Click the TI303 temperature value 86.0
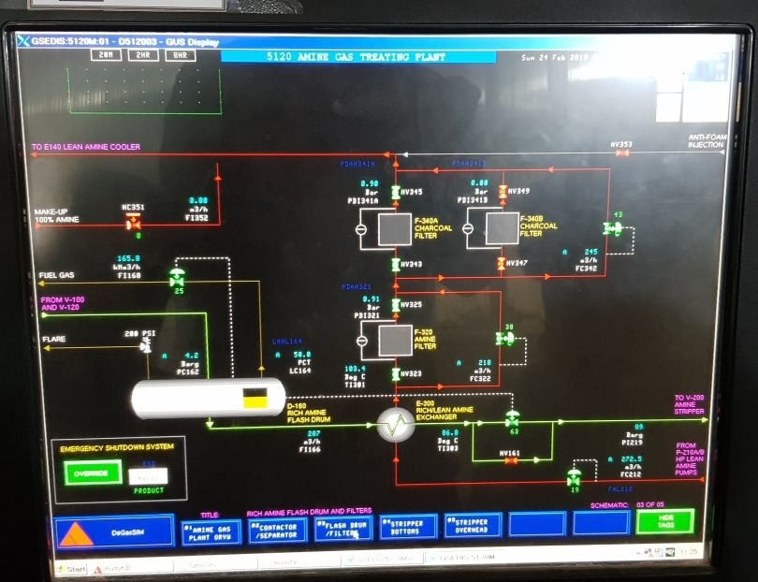758x582 pixels. pos(449,432)
